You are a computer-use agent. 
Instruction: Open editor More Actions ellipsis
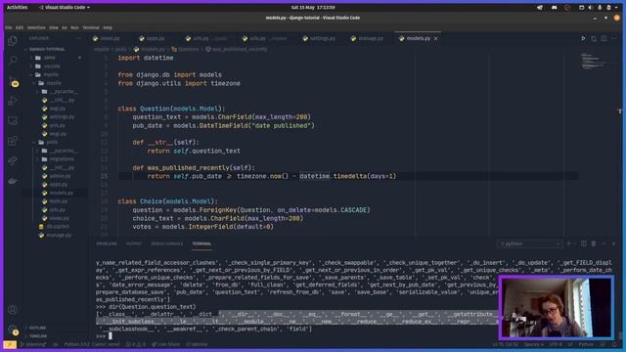(x=614, y=38)
